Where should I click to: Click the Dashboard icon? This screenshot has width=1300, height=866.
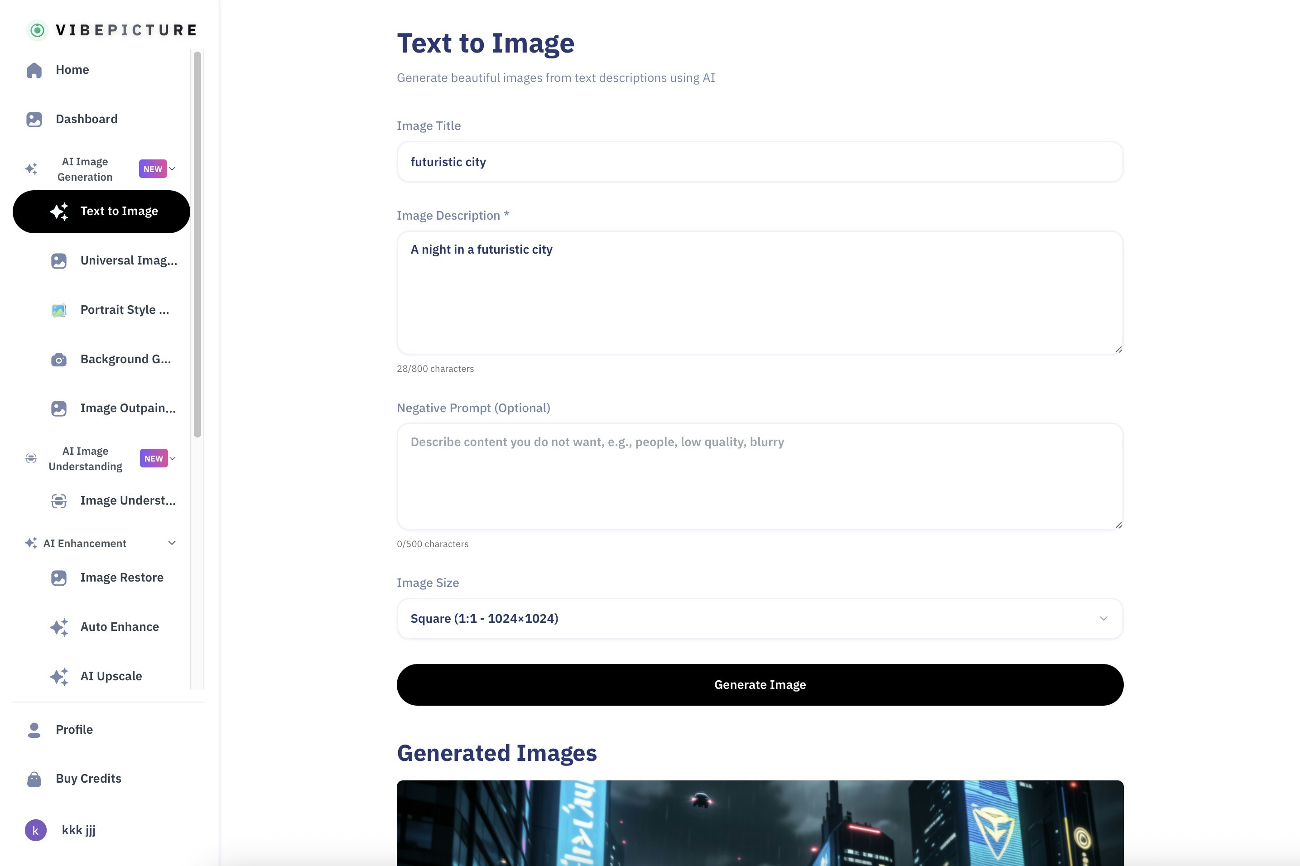[x=34, y=119]
